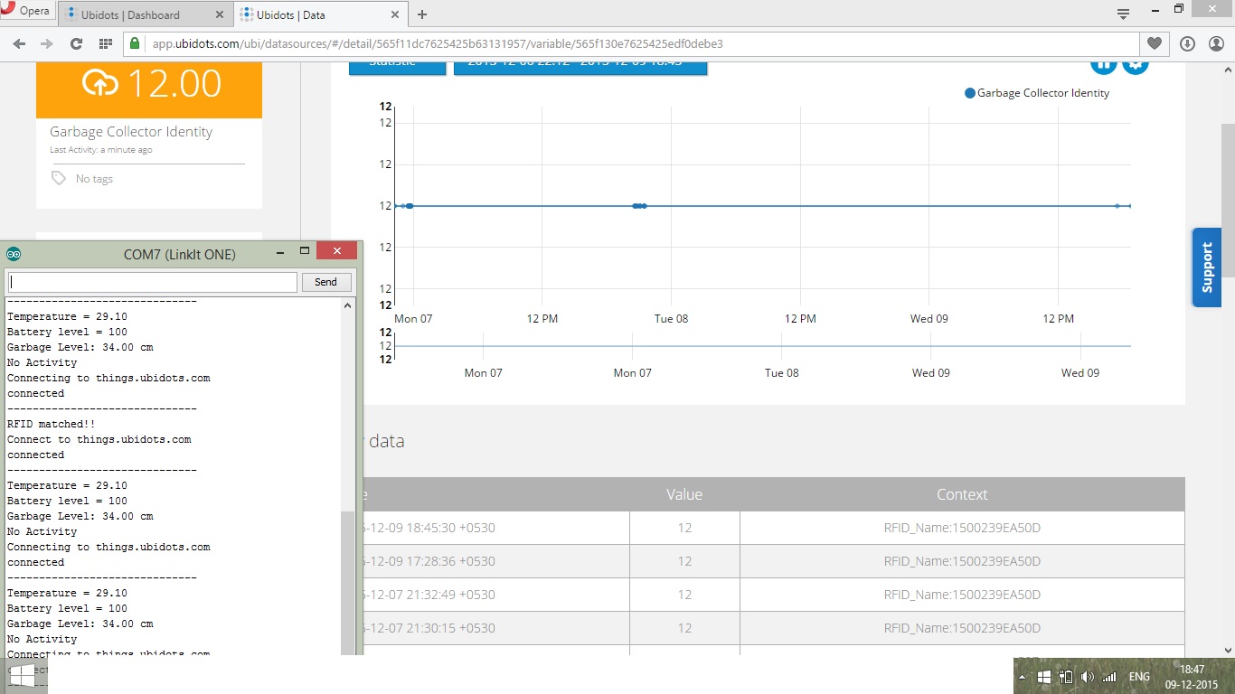Pause the live chart updates
This screenshot has height=694, width=1235.
pyautogui.click(x=1103, y=65)
